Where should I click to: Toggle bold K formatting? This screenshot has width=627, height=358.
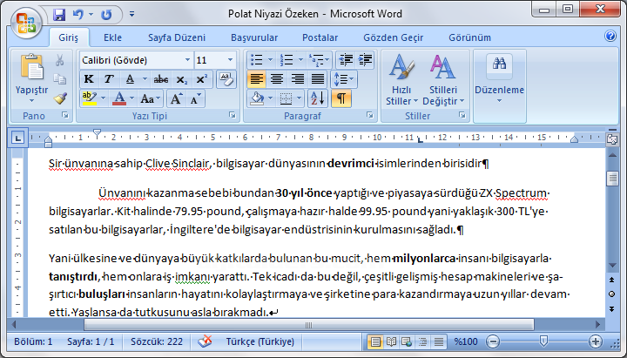tap(89, 79)
